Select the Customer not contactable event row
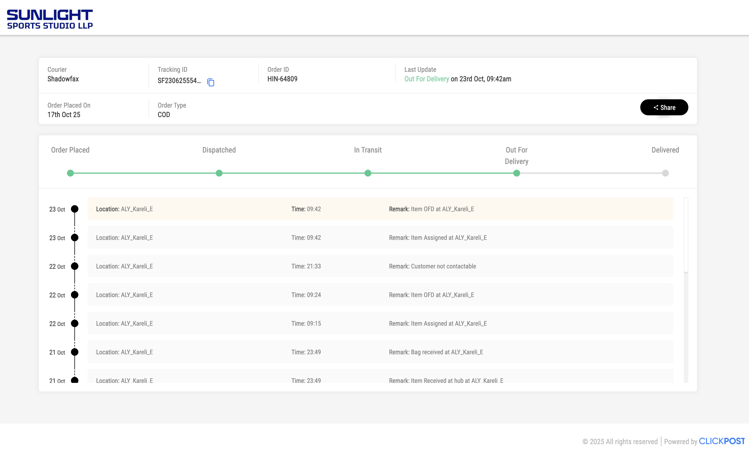The image size is (749, 455). [x=380, y=266]
